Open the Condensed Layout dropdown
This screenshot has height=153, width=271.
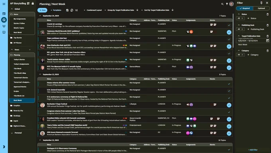pyautogui.click(x=93, y=10)
